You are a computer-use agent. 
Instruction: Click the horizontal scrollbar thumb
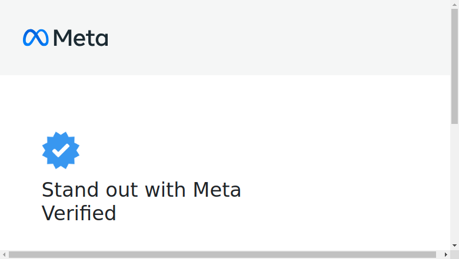222,255
